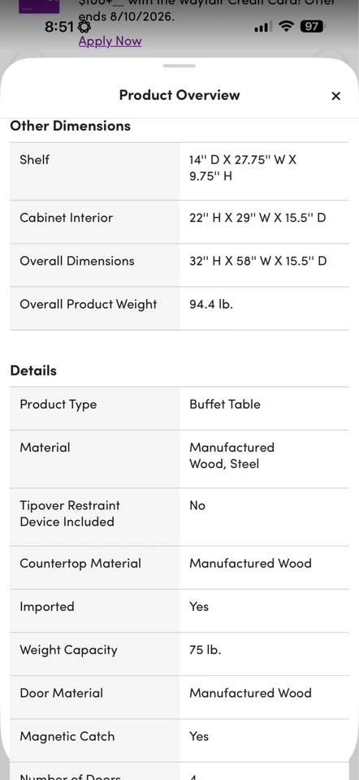Tap the Shelf dimensions row
This screenshot has width=359, height=780.
(179, 171)
